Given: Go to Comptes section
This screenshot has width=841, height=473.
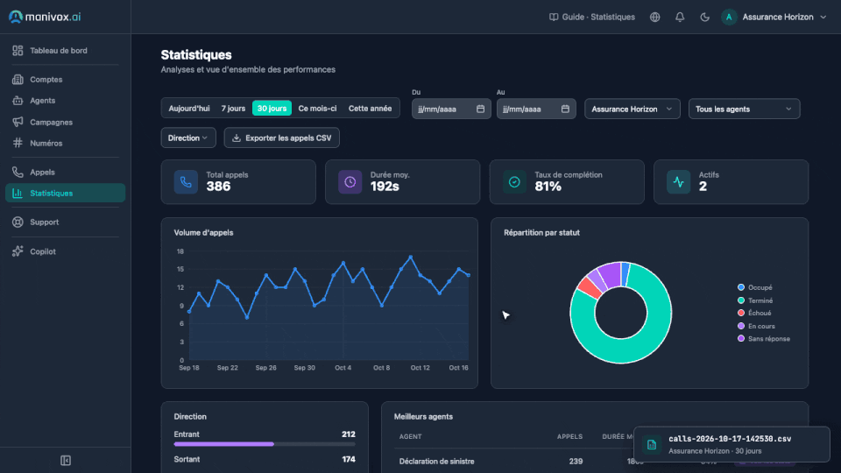Looking at the screenshot, I should coord(65,80).
